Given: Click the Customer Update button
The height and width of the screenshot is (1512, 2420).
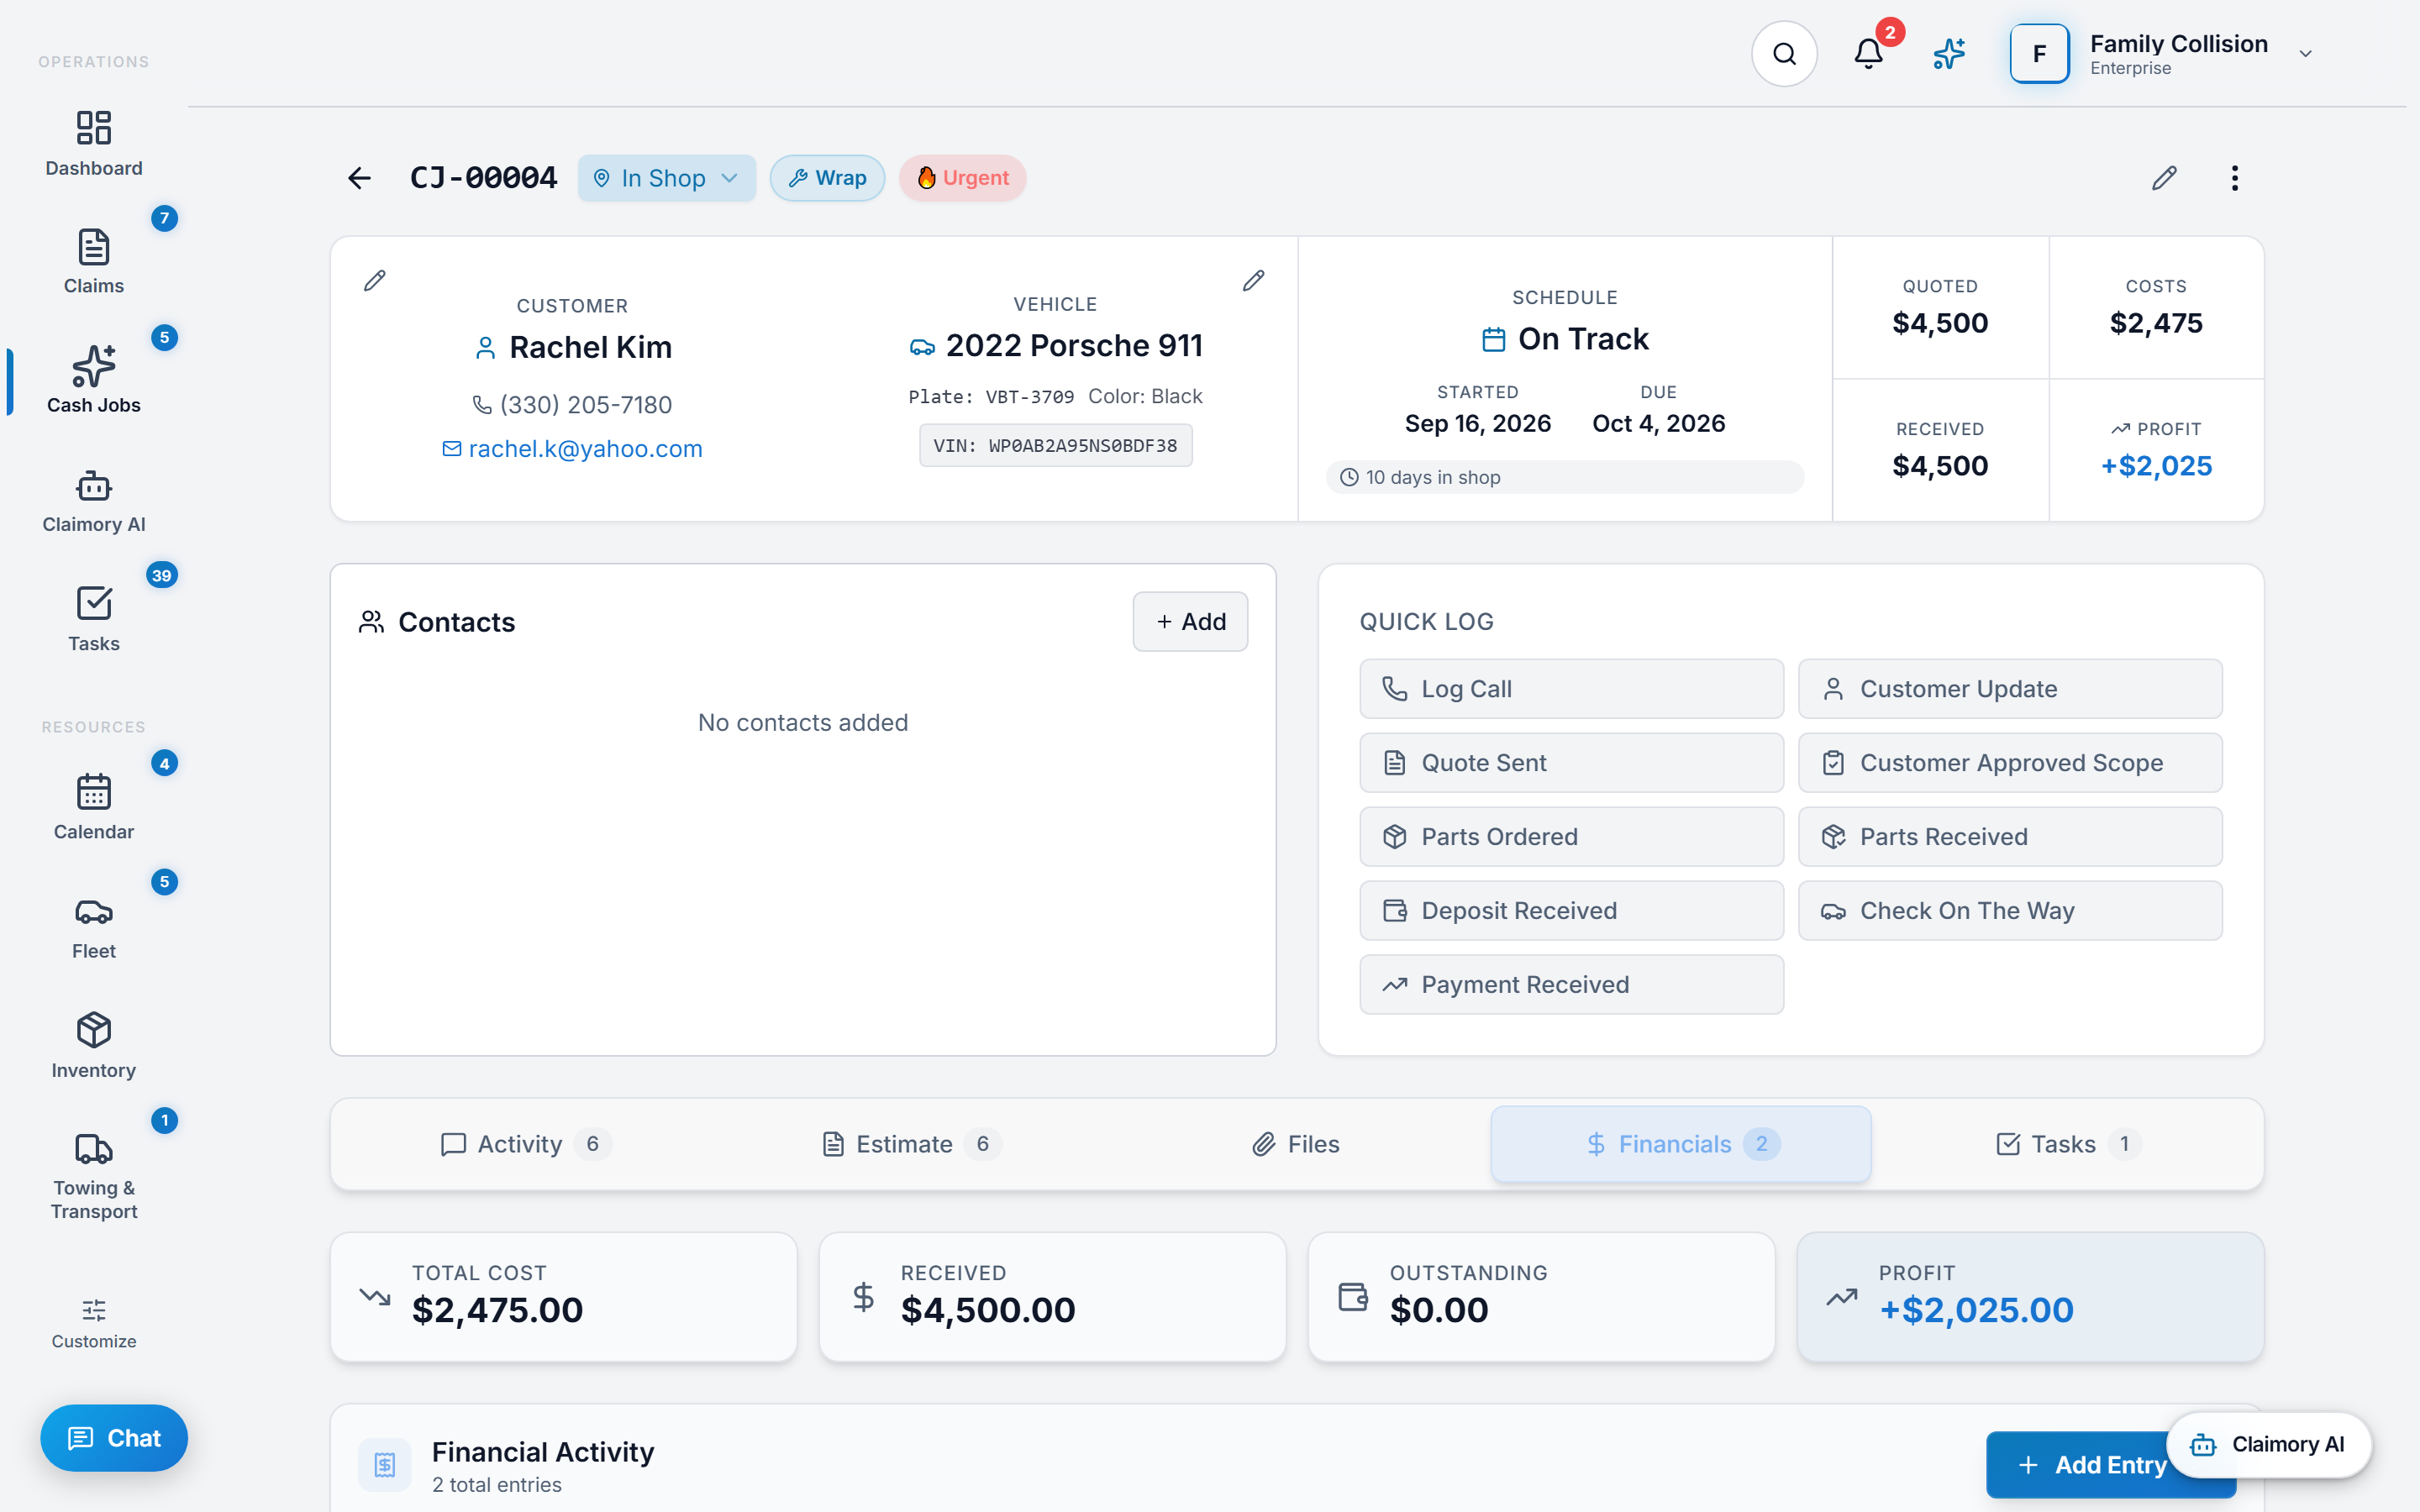Looking at the screenshot, I should 2010,689.
